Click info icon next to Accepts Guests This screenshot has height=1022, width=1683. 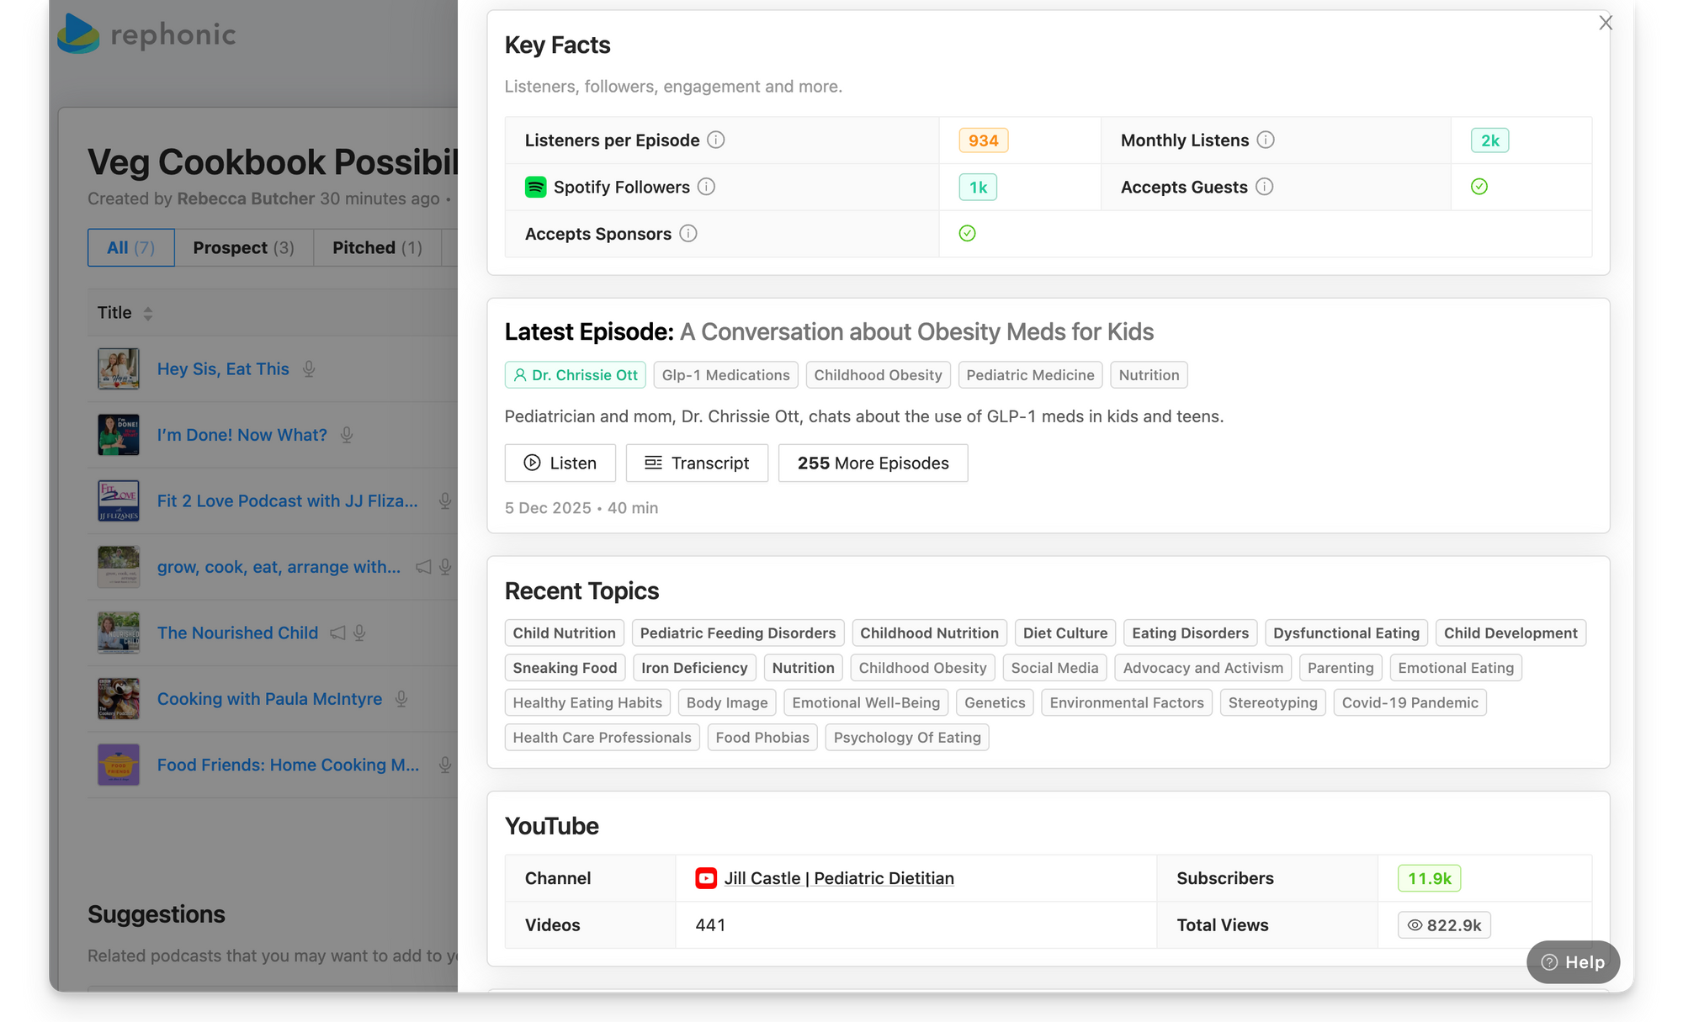pyautogui.click(x=1264, y=187)
